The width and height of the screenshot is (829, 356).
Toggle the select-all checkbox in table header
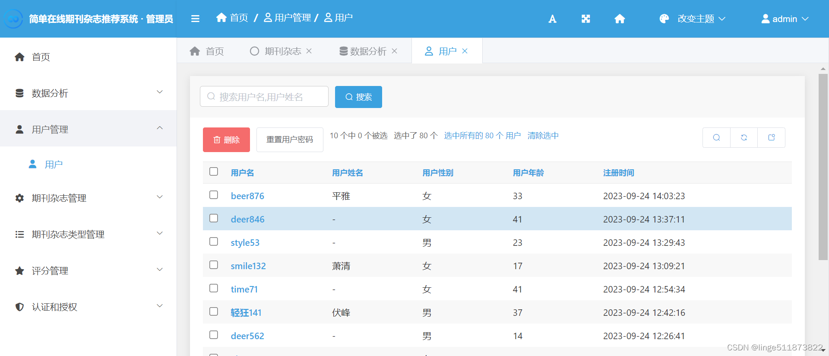click(214, 172)
